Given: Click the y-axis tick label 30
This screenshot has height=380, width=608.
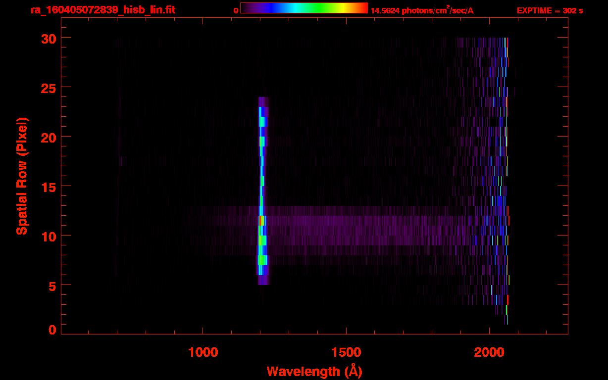Looking at the screenshot, I should click(x=48, y=38).
